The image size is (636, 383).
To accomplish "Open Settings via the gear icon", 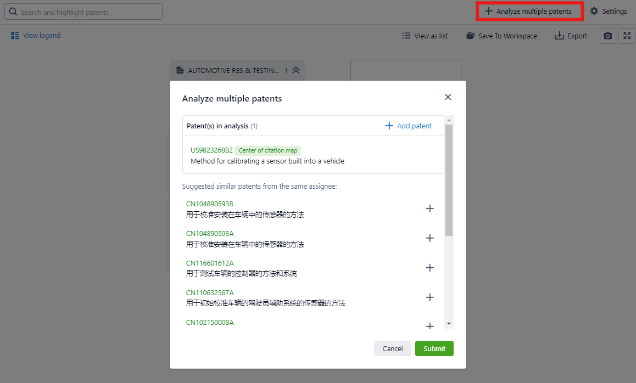I will tap(594, 12).
